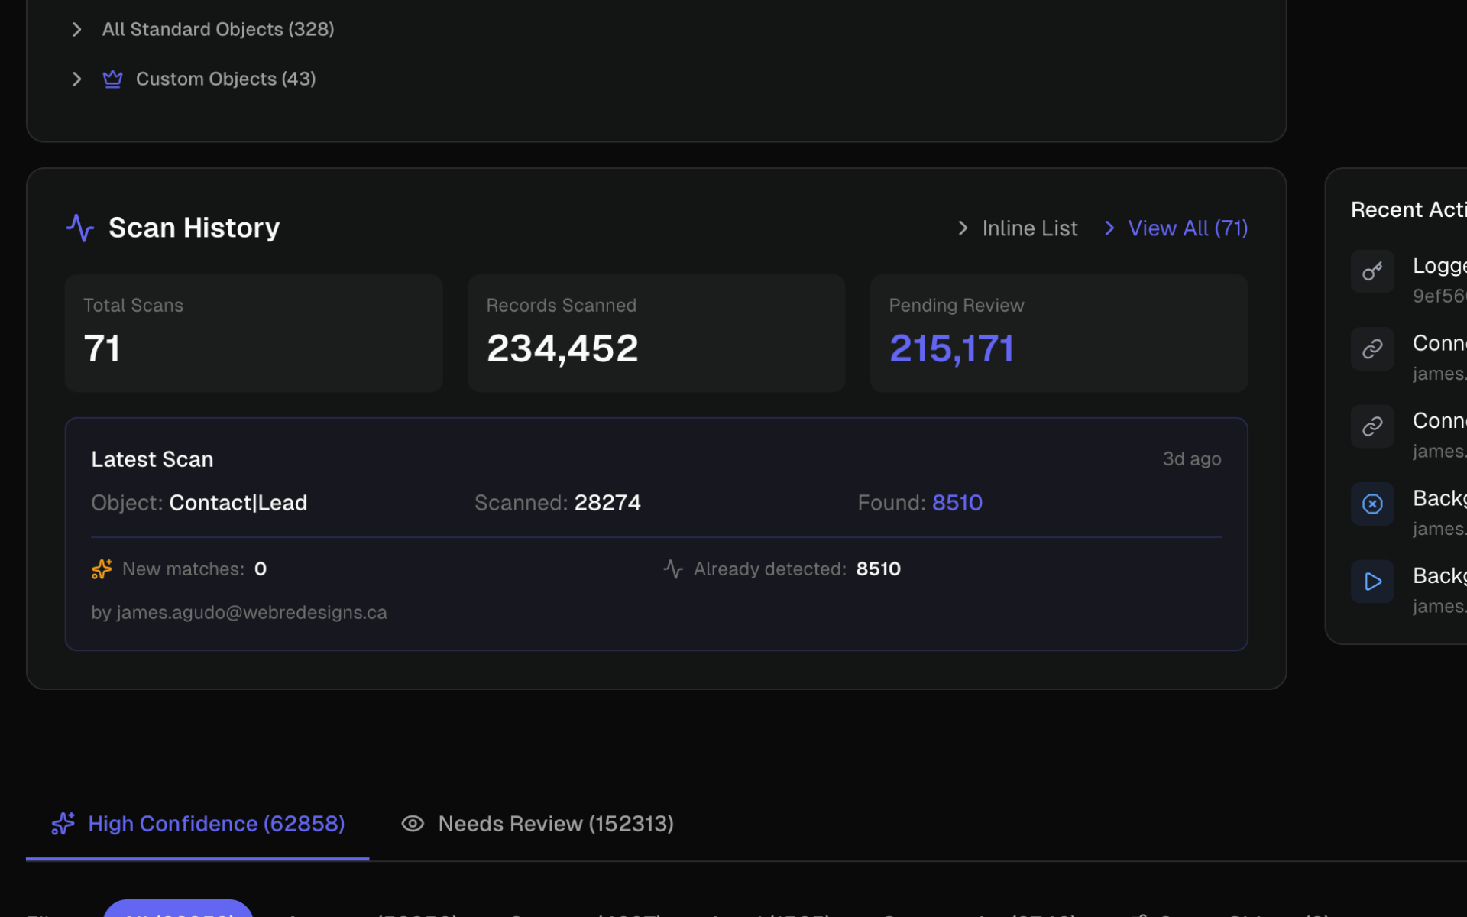Image resolution: width=1467 pixels, height=917 pixels.
Task: Click the second connection link icon
Action: [1372, 426]
